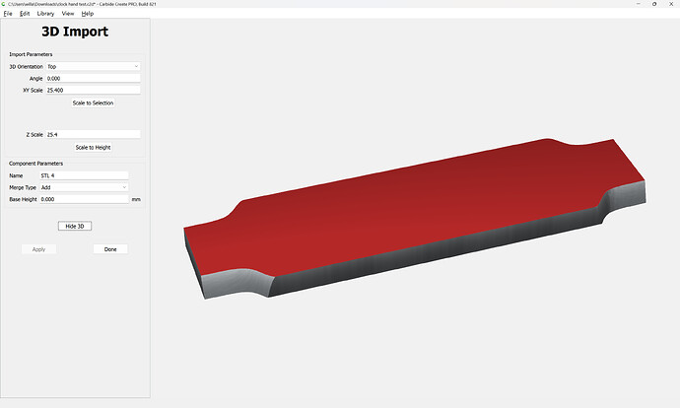Open the Help menu
The height and width of the screenshot is (408, 680).
coord(88,14)
